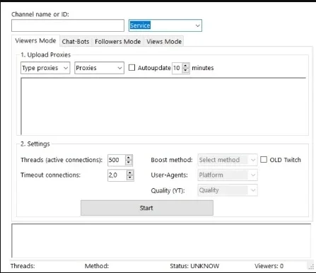Increase Threads value with up arrow
The image size is (316, 273).
(x=129, y=158)
